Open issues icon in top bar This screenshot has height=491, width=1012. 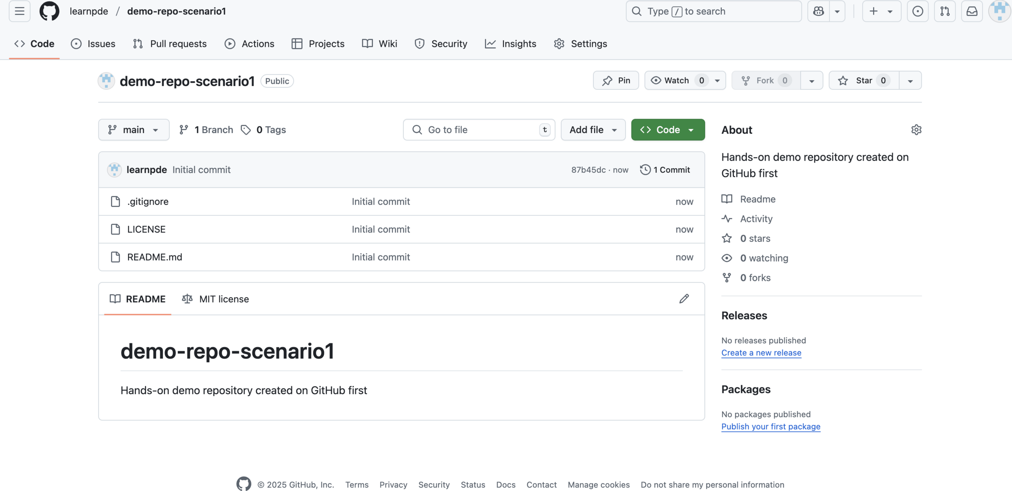917,11
